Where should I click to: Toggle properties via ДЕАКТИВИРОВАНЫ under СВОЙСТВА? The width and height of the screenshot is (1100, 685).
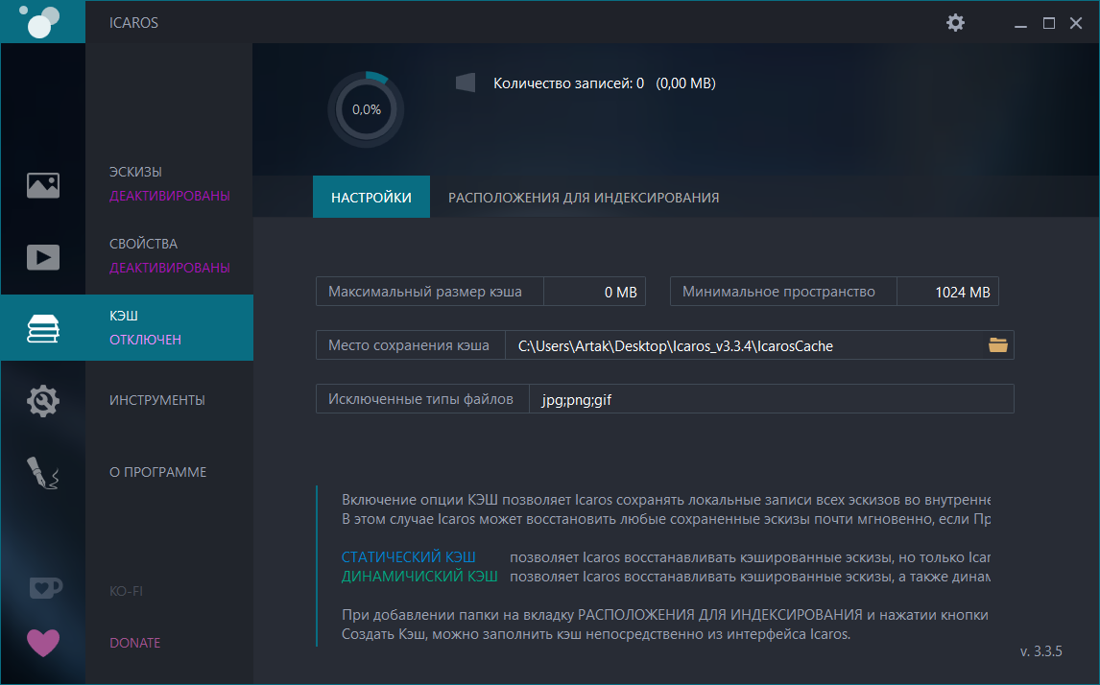170,268
